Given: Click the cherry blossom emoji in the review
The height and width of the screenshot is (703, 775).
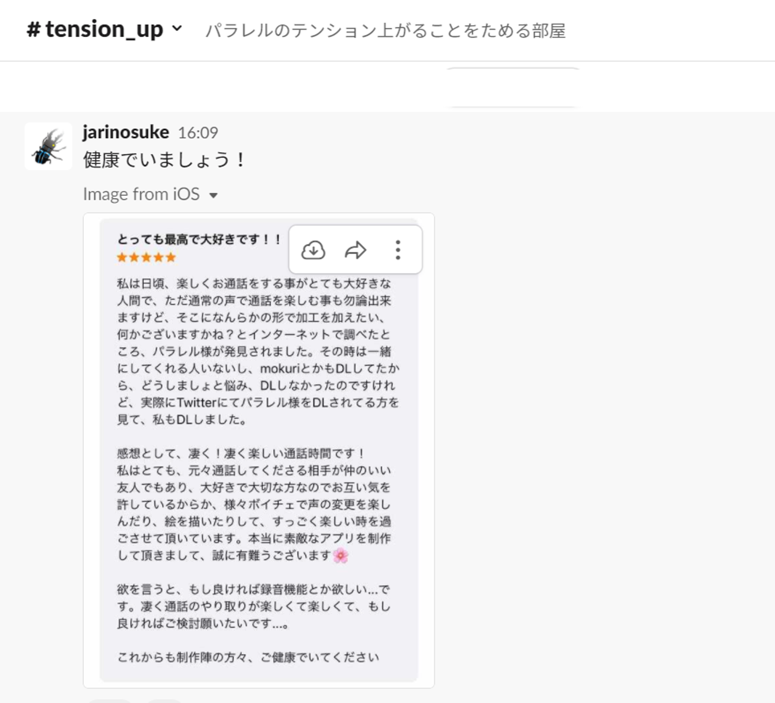Looking at the screenshot, I should tap(341, 555).
